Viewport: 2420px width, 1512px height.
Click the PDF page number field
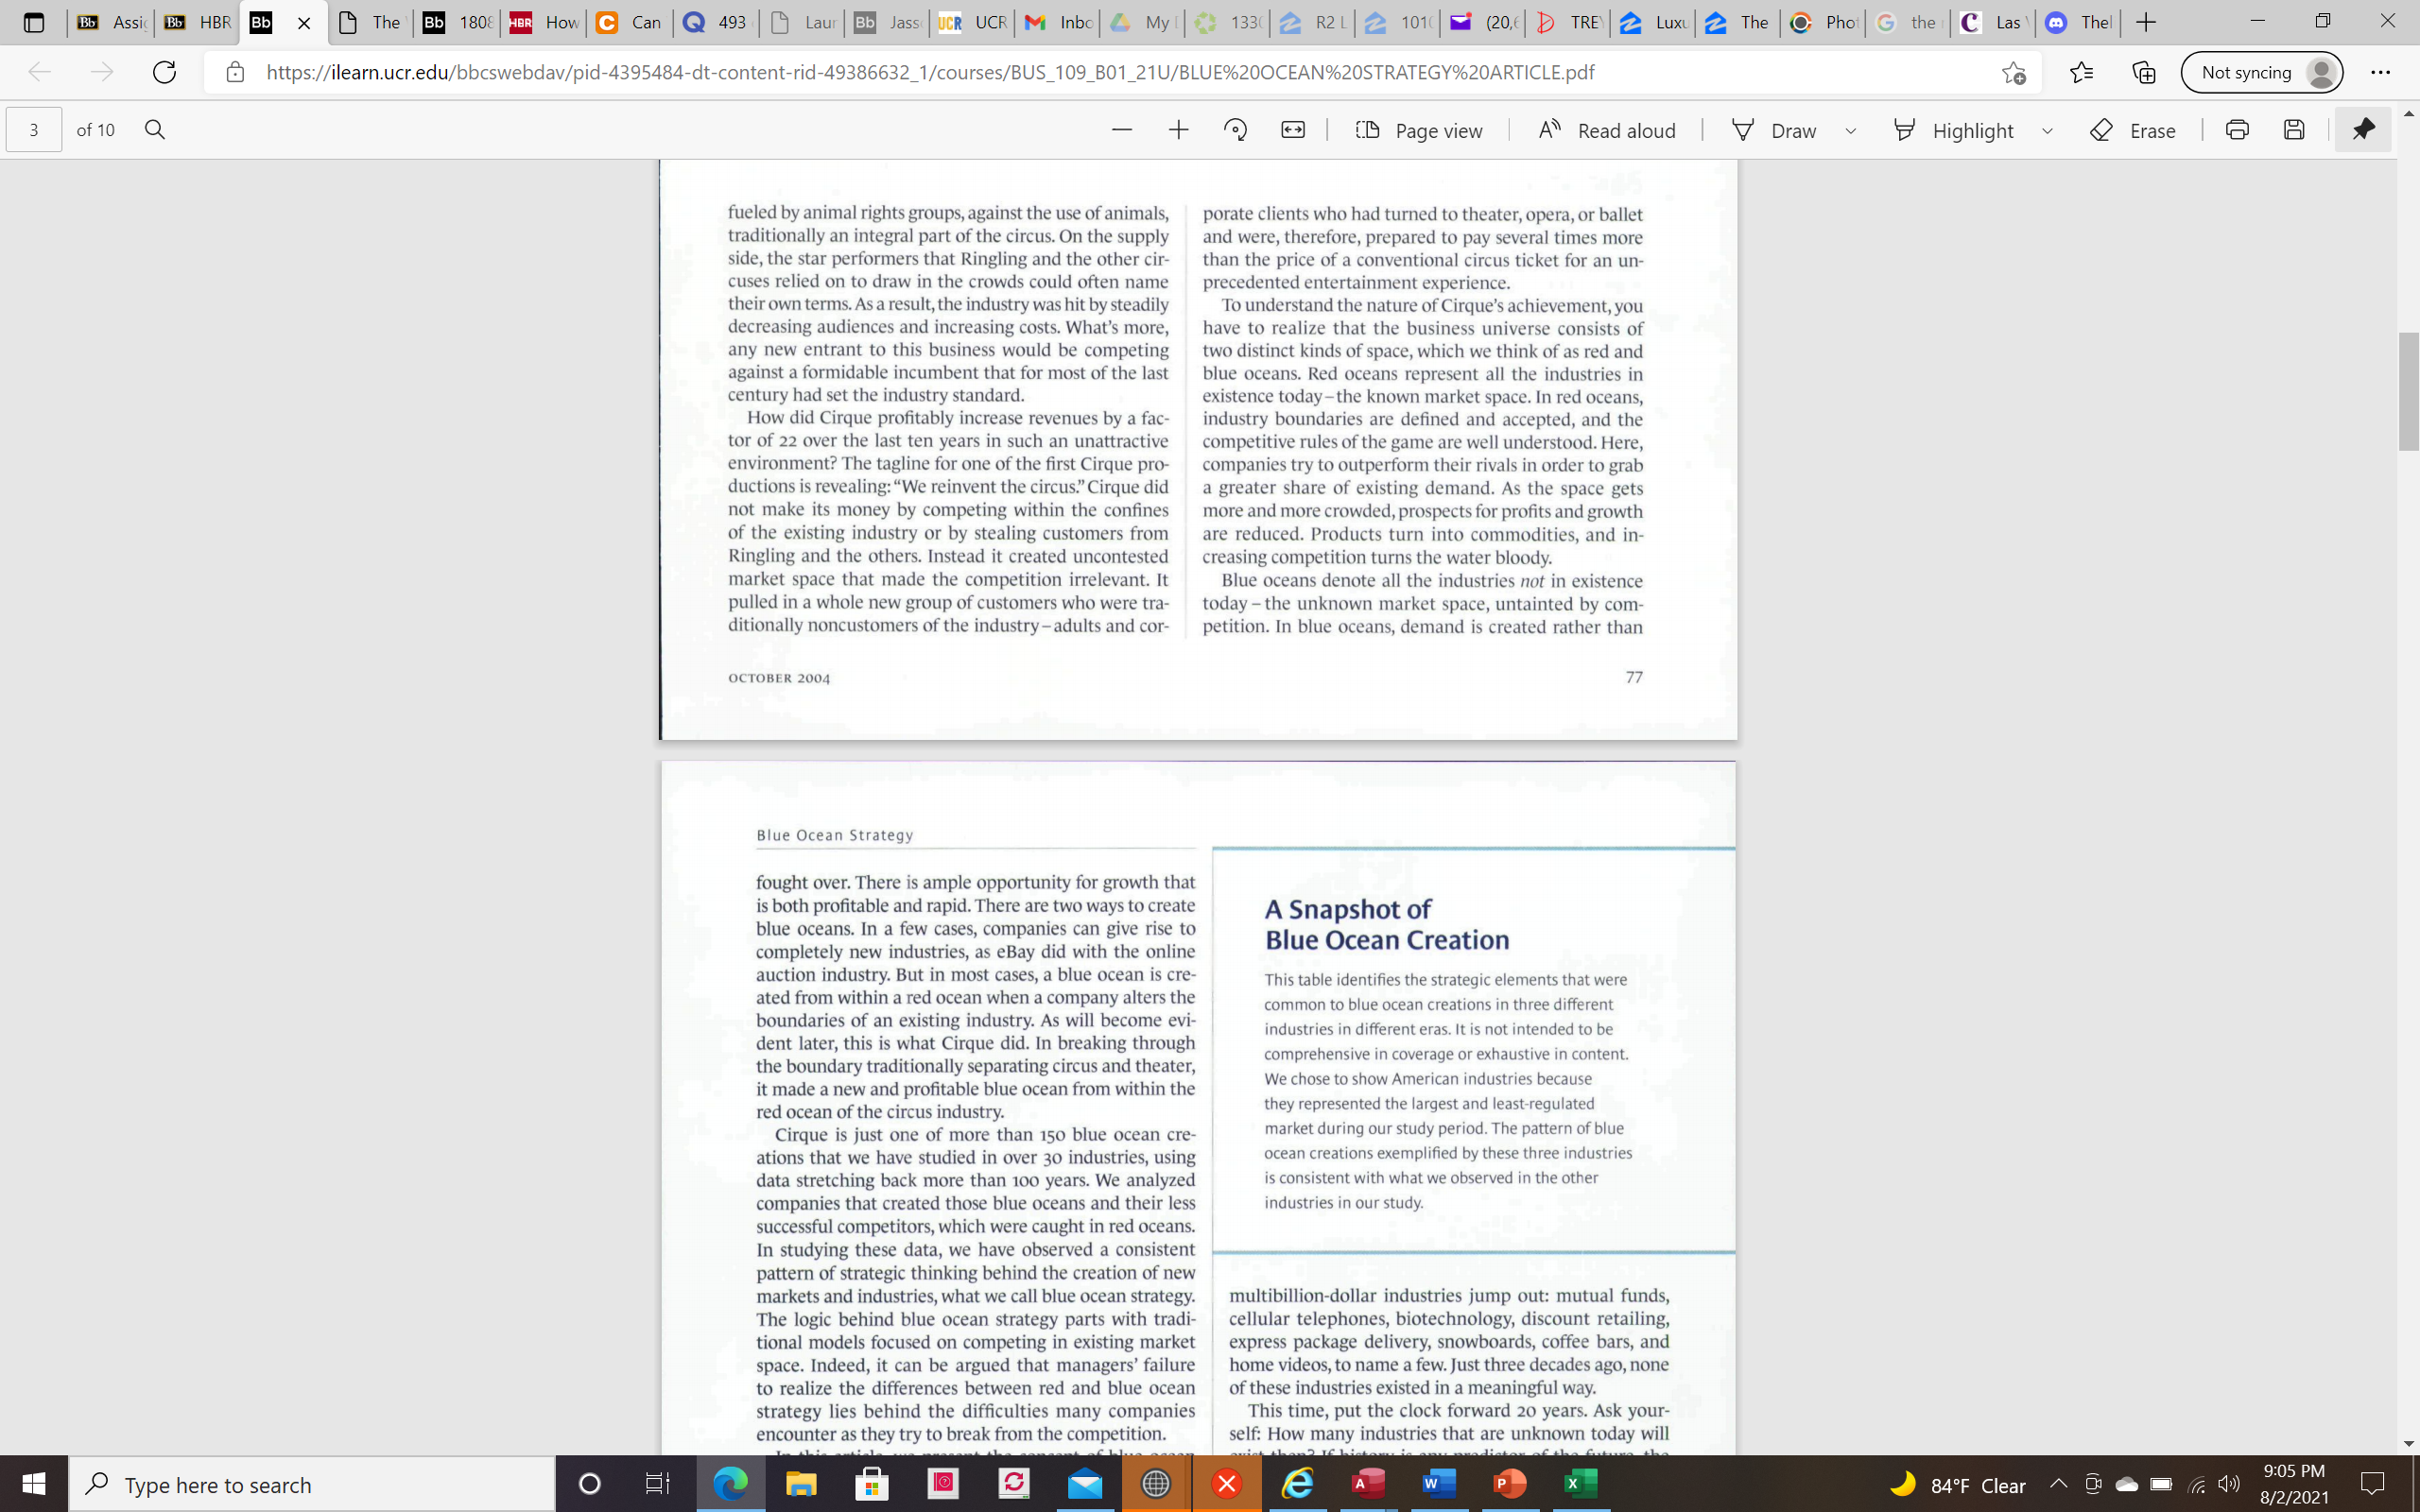[x=34, y=130]
